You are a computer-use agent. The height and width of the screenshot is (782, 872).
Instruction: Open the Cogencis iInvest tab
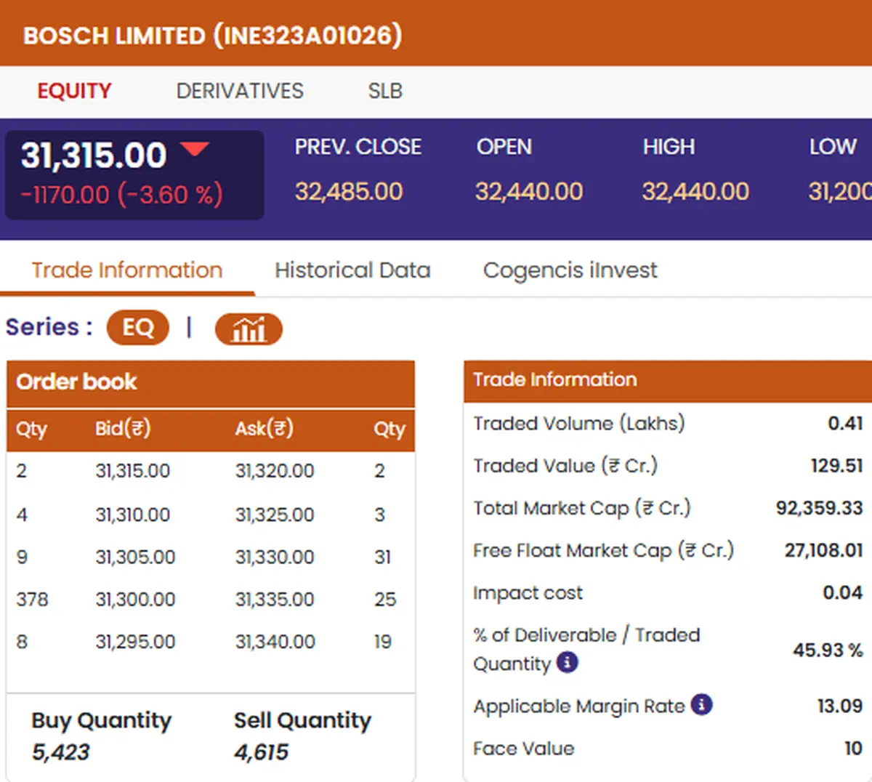tap(570, 270)
